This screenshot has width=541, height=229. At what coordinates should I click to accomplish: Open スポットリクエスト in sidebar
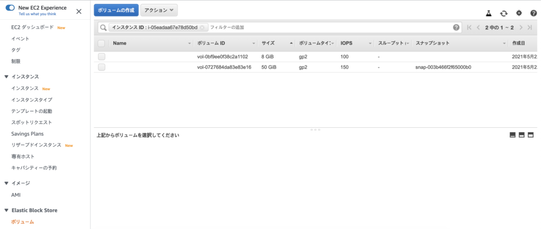pyautogui.click(x=32, y=123)
